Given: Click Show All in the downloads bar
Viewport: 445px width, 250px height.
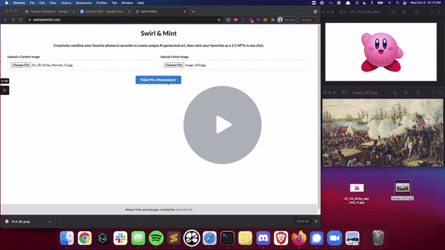Looking at the screenshot, I should (x=302, y=222).
